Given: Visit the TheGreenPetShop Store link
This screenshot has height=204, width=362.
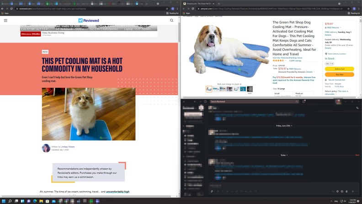Looking at the screenshot, I should 287,58.
